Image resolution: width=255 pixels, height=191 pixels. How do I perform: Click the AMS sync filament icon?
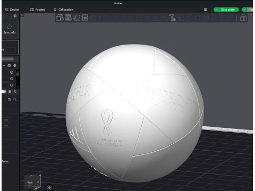(x=9, y=66)
